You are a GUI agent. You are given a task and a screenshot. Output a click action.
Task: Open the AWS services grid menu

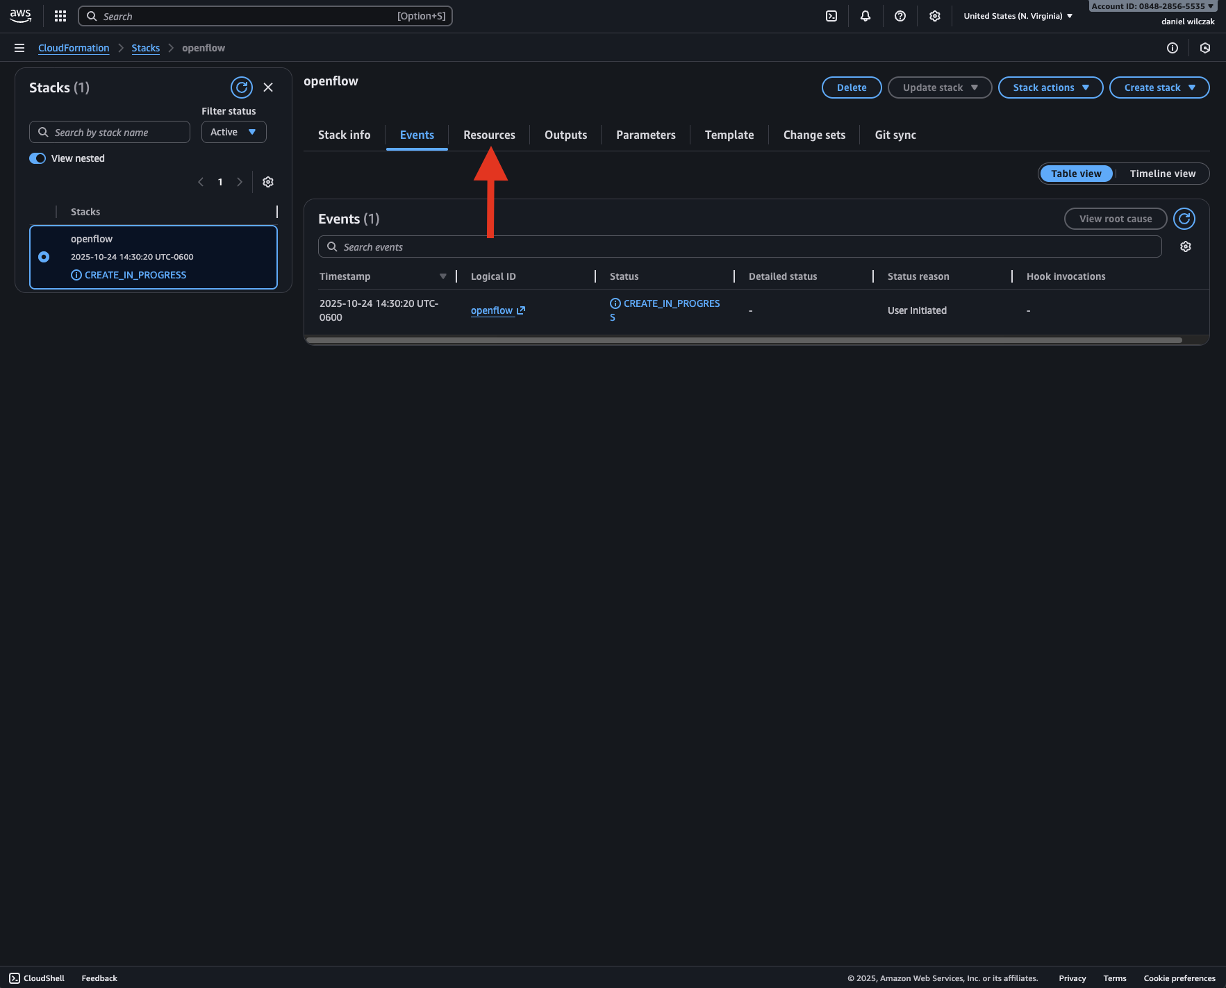tap(60, 16)
